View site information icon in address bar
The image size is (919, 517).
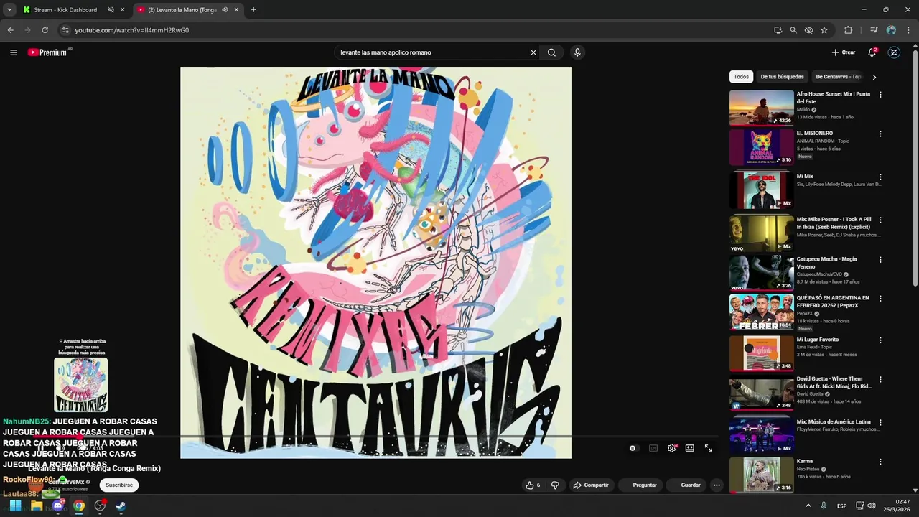tap(65, 30)
